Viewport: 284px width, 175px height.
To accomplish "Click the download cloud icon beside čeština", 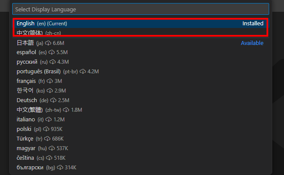I will [49, 158].
